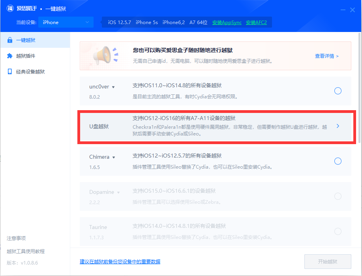Expand the unc0ver version dropdown arrow
The width and height of the screenshot is (362, 276).
(x=113, y=86)
